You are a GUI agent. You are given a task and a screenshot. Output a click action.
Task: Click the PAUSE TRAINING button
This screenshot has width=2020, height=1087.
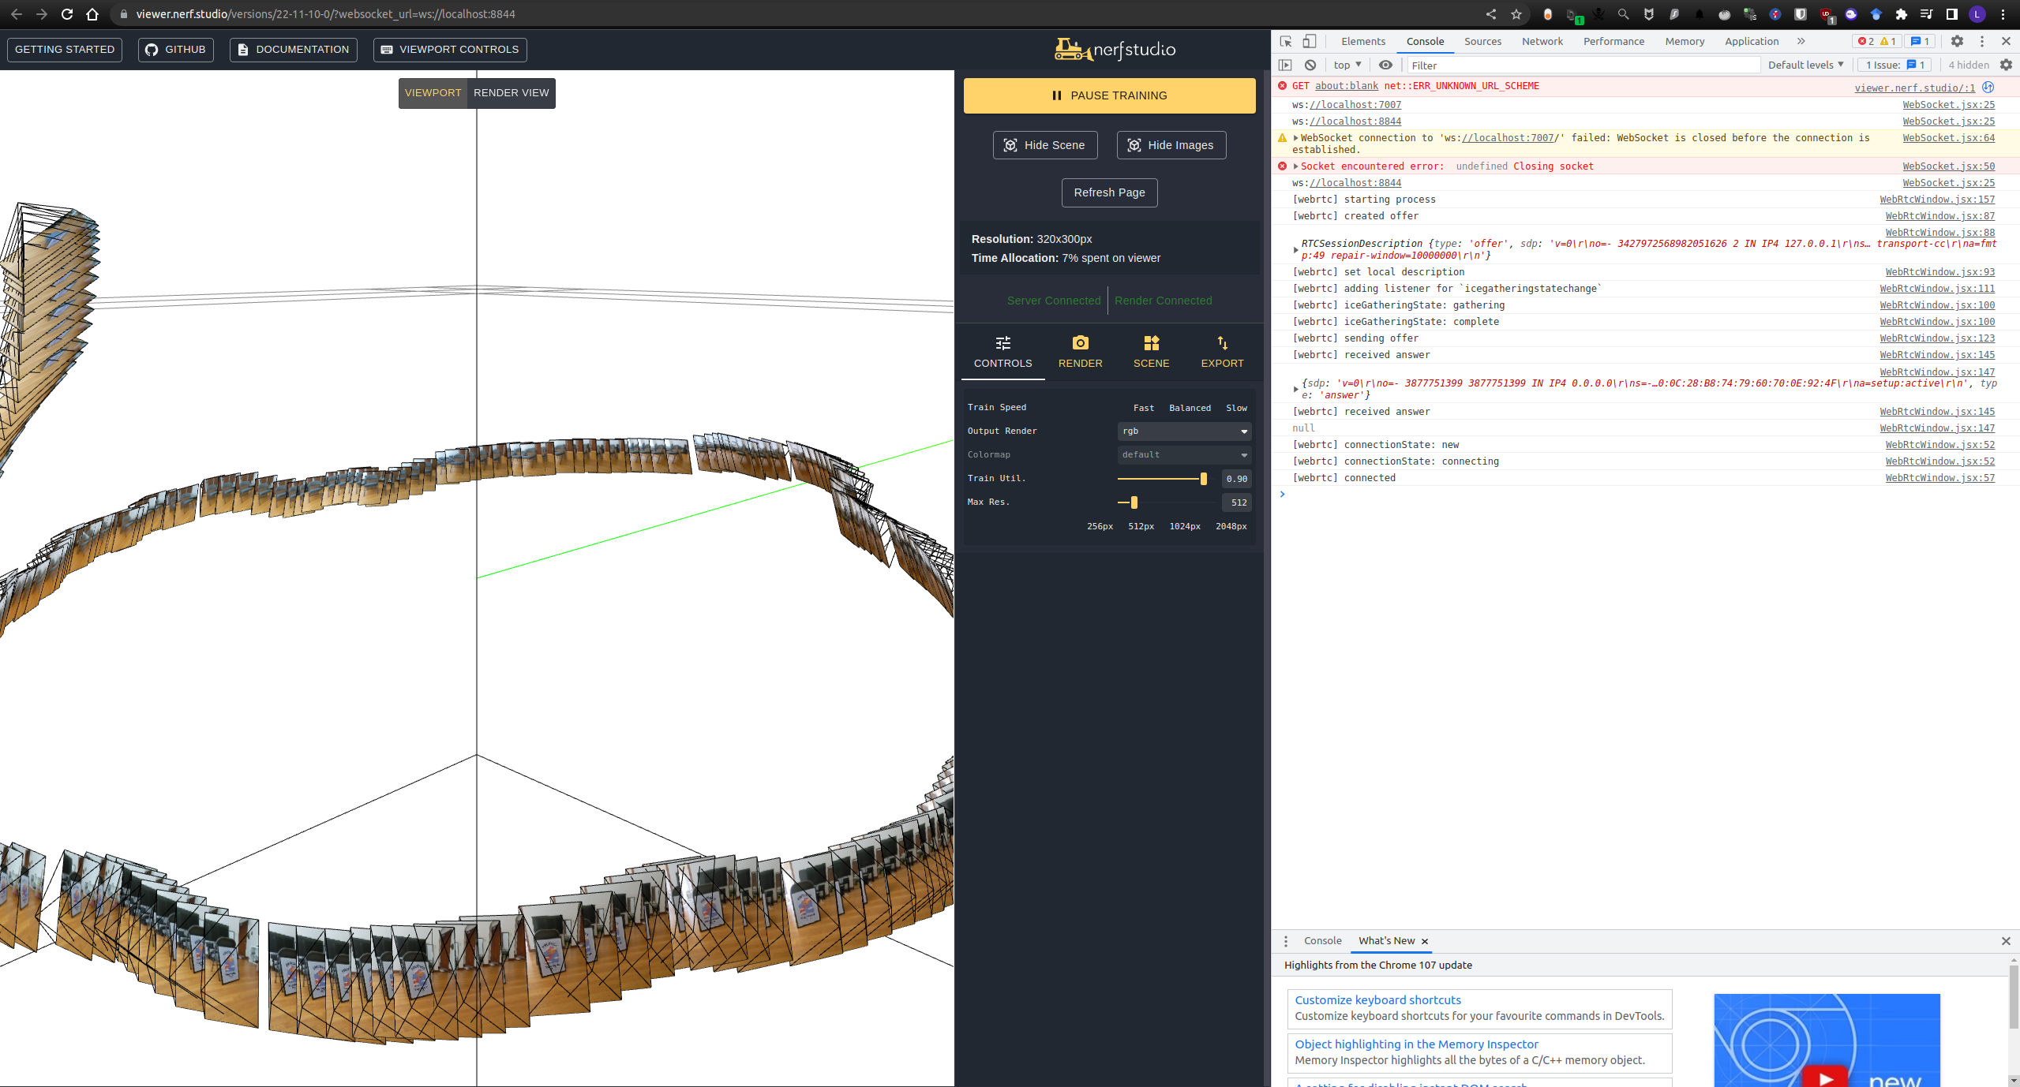(1108, 95)
